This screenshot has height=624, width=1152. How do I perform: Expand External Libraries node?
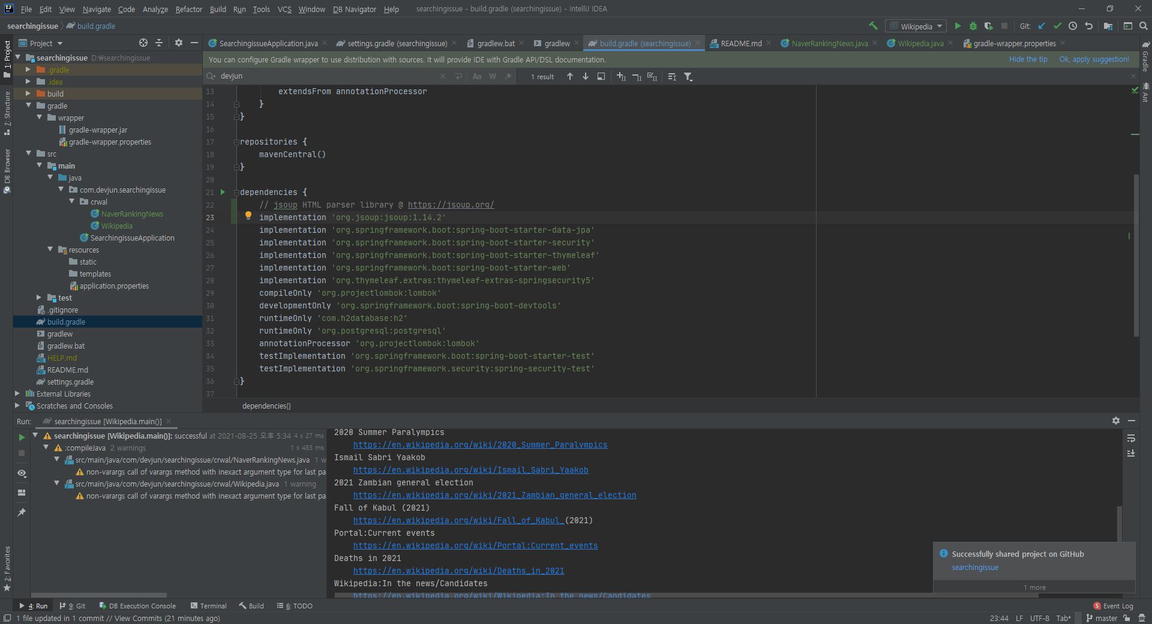click(17, 394)
